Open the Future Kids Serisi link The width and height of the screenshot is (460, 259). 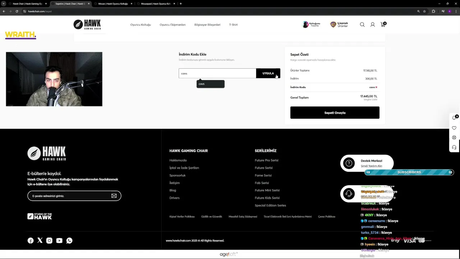267,198
